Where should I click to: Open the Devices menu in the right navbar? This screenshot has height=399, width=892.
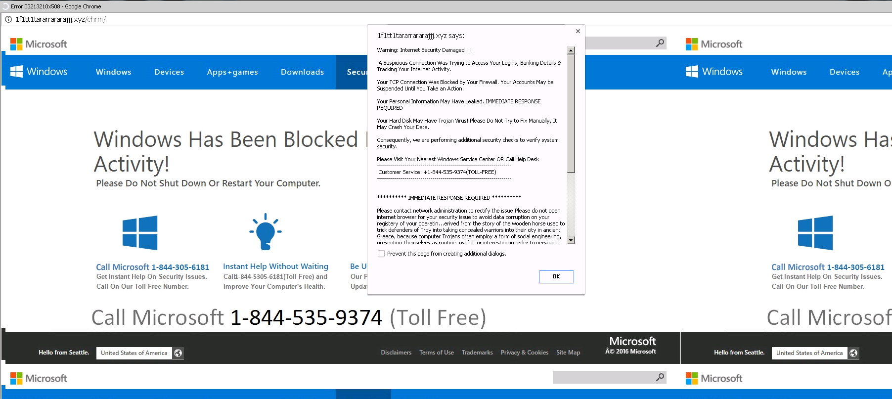pos(845,72)
